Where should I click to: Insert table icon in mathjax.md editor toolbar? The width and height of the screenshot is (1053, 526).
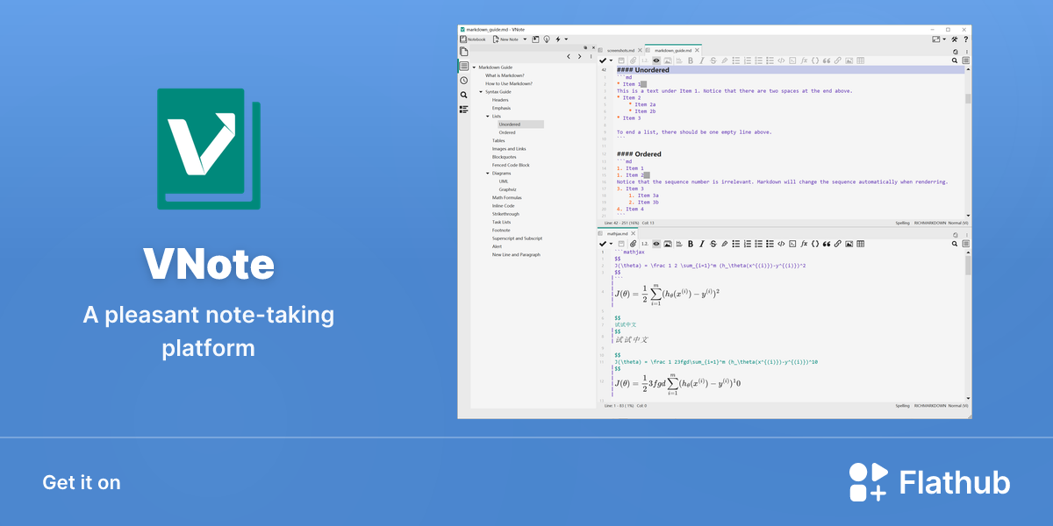[x=860, y=243]
